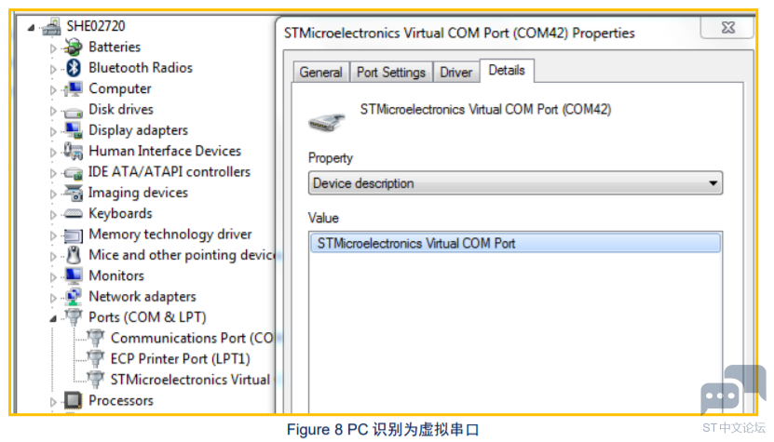The height and width of the screenshot is (442, 774).
Task: Switch to the Port Settings tab
Action: [x=391, y=73]
